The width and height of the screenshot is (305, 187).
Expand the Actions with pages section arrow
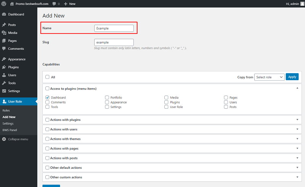point(297,148)
